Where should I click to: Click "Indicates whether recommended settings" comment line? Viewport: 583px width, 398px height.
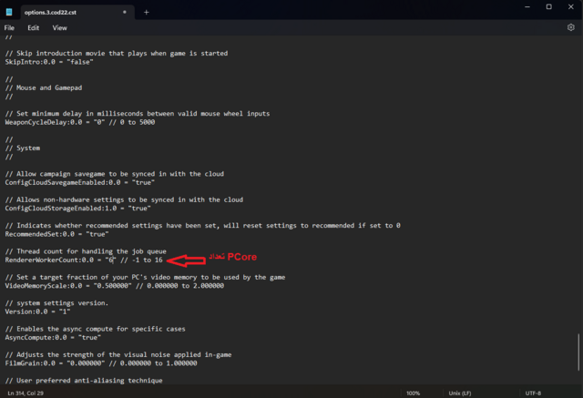coord(202,226)
